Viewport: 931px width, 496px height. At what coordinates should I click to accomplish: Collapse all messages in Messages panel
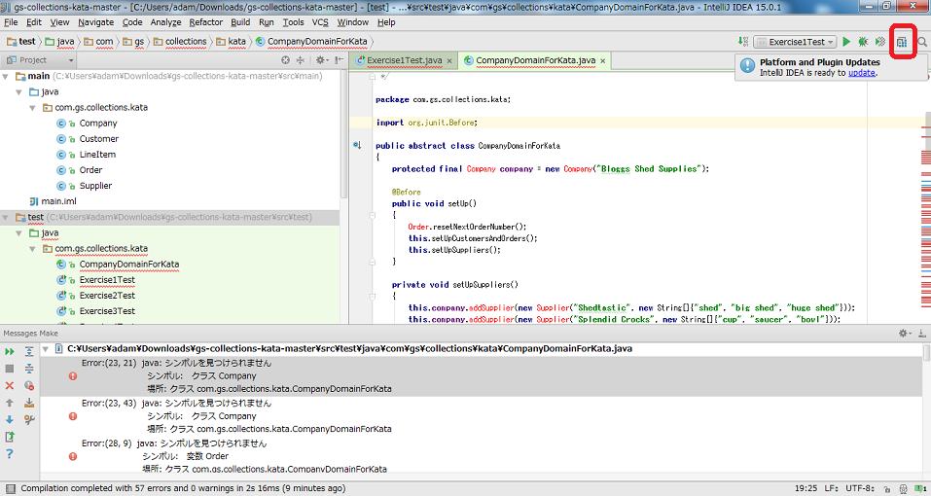coord(29,369)
